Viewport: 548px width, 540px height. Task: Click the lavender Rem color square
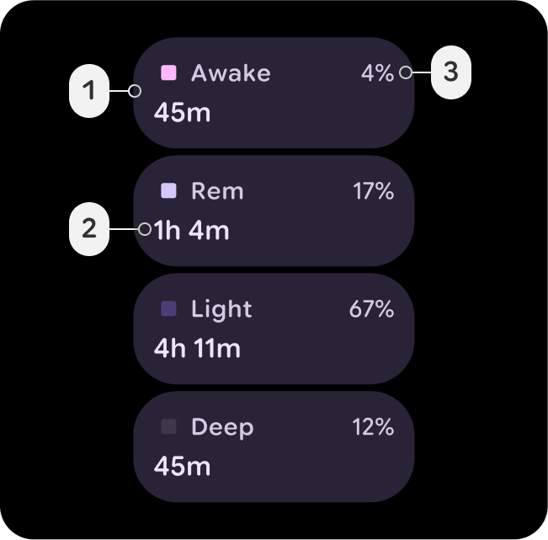[x=168, y=191]
